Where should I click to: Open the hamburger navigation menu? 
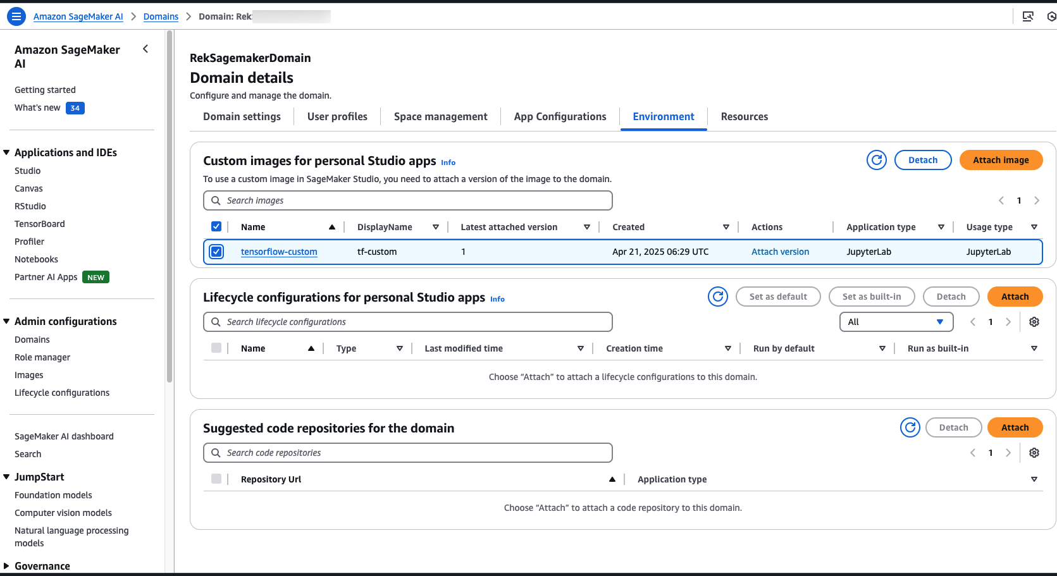(16, 16)
